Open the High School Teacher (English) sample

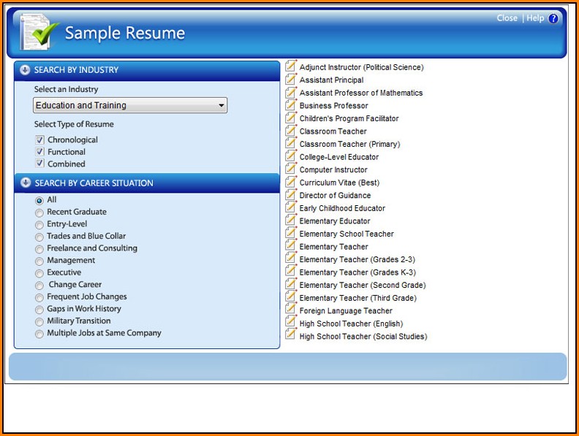click(351, 324)
